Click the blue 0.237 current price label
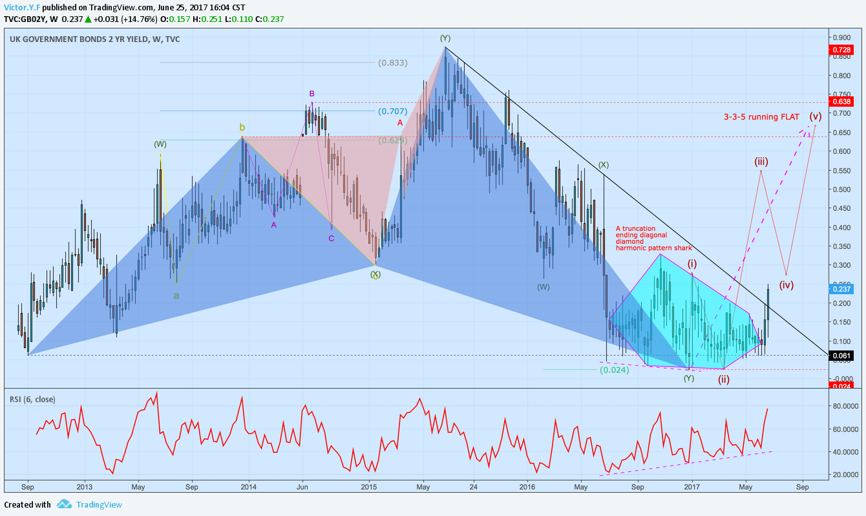This screenshot has width=866, height=516. tap(841, 289)
